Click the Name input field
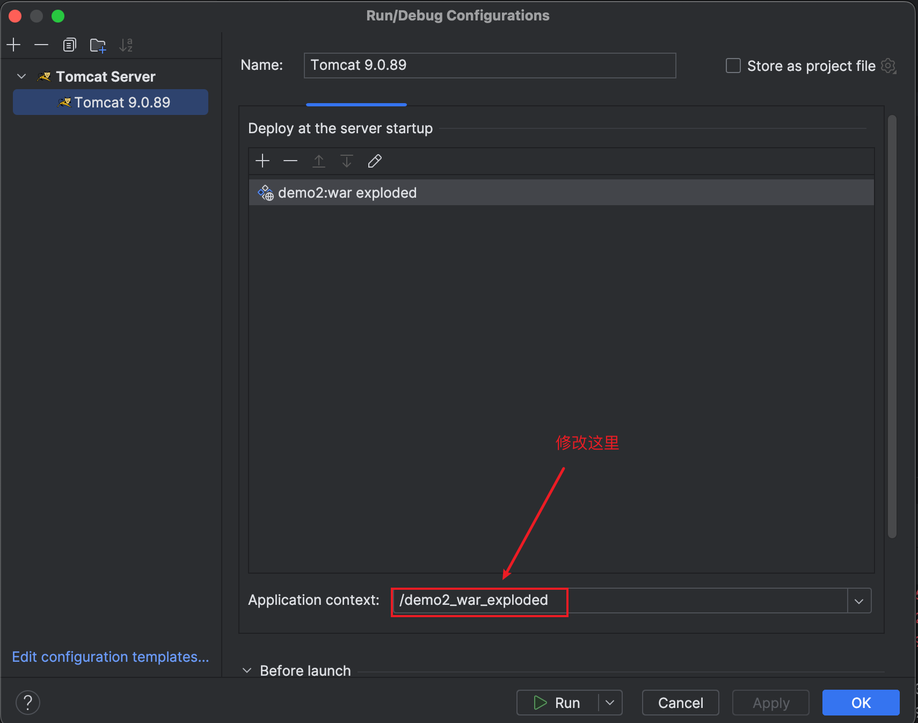 point(489,66)
